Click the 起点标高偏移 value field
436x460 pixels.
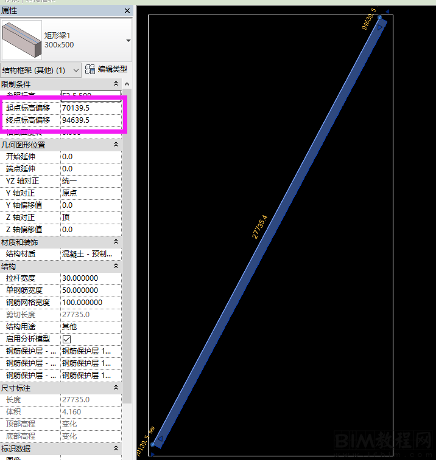91,108
